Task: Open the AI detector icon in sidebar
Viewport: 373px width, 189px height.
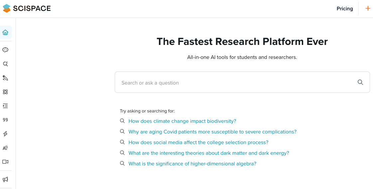Action: click(x=5, y=148)
